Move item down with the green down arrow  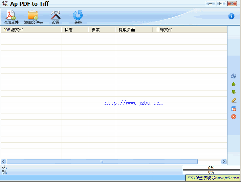tap(234, 92)
